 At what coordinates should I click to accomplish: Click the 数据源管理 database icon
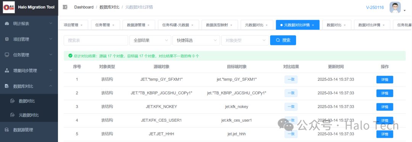(x=7, y=130)
